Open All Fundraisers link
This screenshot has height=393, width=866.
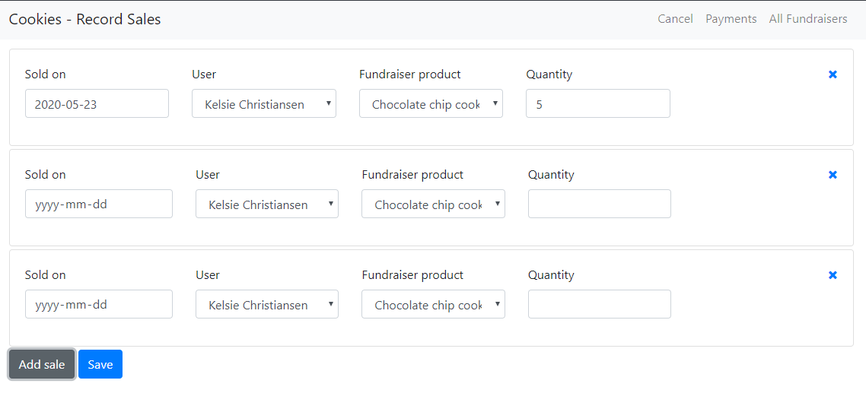tap(807, 19)
